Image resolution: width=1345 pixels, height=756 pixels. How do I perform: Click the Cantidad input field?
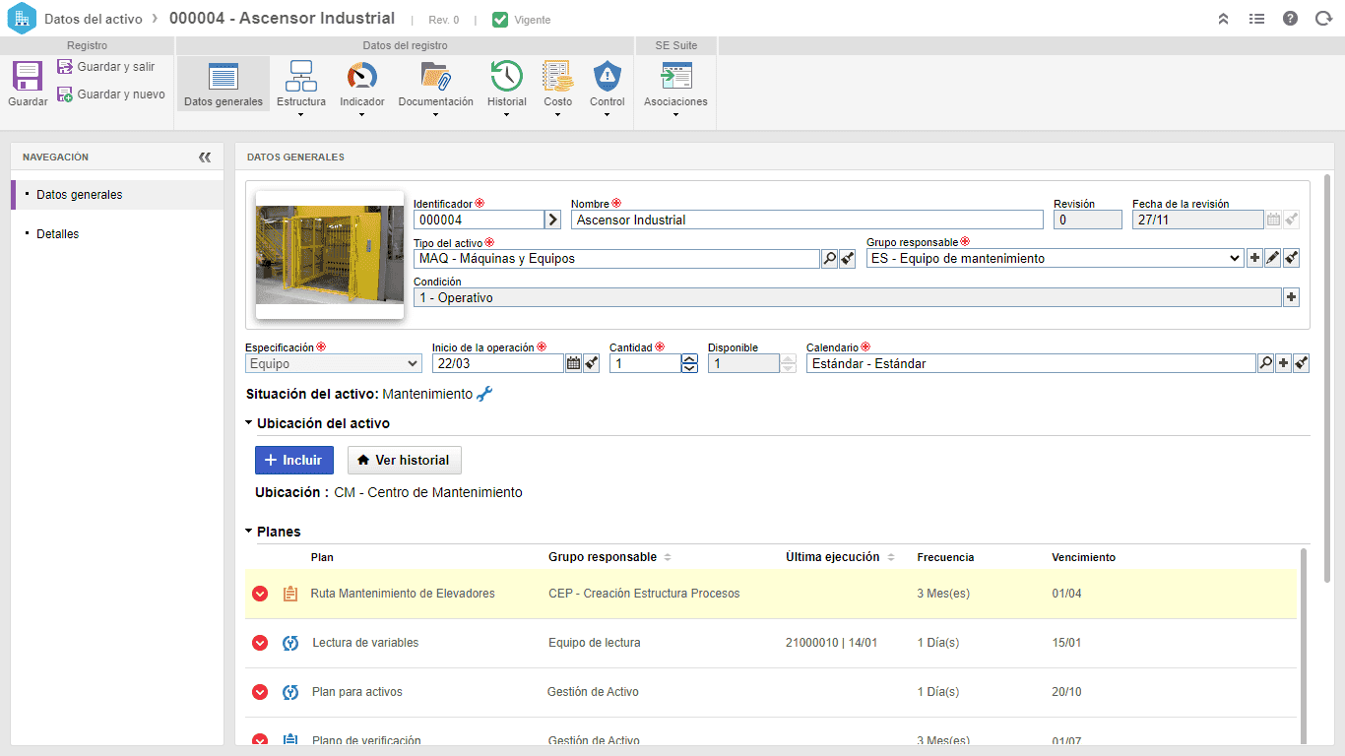645,363
